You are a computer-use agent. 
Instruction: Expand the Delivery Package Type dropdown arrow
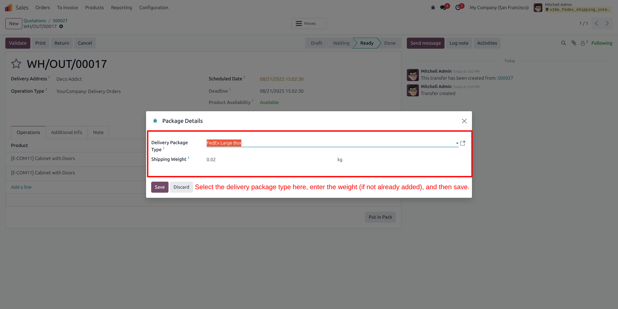point(457,143)
